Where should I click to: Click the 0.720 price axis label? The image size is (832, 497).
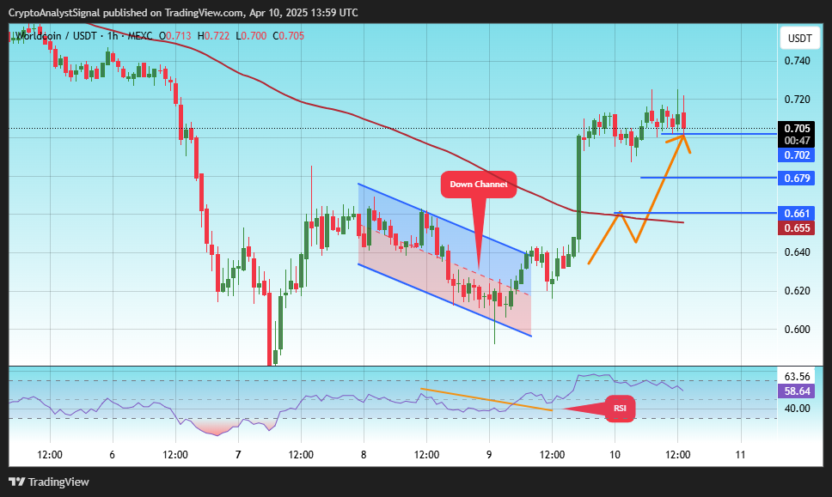797,100
